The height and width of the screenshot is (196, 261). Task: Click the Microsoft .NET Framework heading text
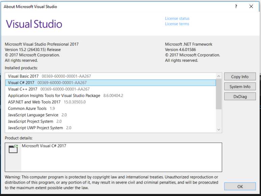point(189,44)
